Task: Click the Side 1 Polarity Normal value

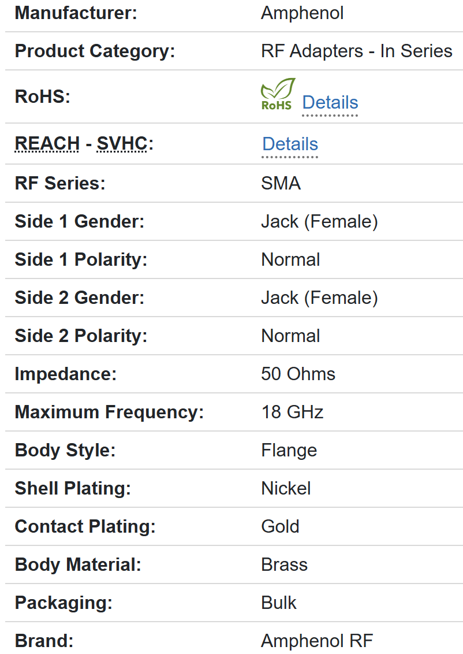Action: (x=290, y=260)
